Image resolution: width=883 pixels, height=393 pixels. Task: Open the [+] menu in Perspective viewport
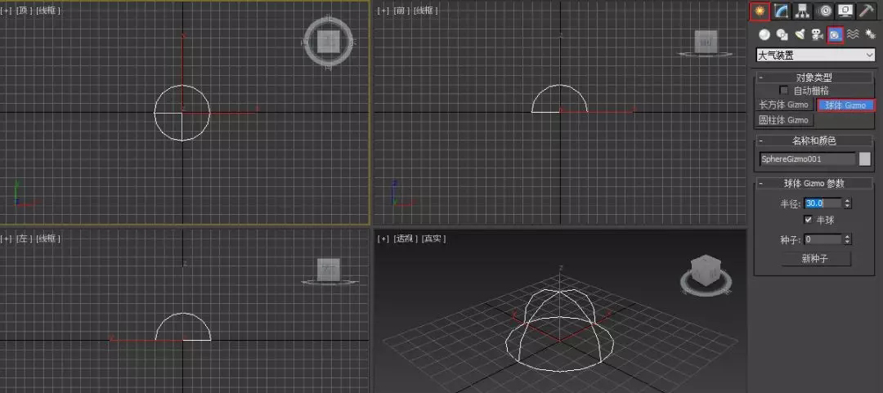click(x=383, y=239)
